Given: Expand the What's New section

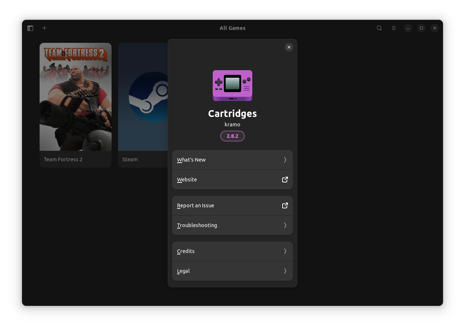Looking at the screenshot, I should pos(232,159).
